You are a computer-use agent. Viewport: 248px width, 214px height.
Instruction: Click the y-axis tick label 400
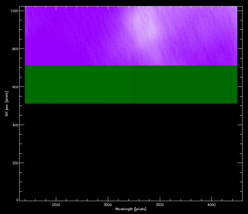click(15, 125)
